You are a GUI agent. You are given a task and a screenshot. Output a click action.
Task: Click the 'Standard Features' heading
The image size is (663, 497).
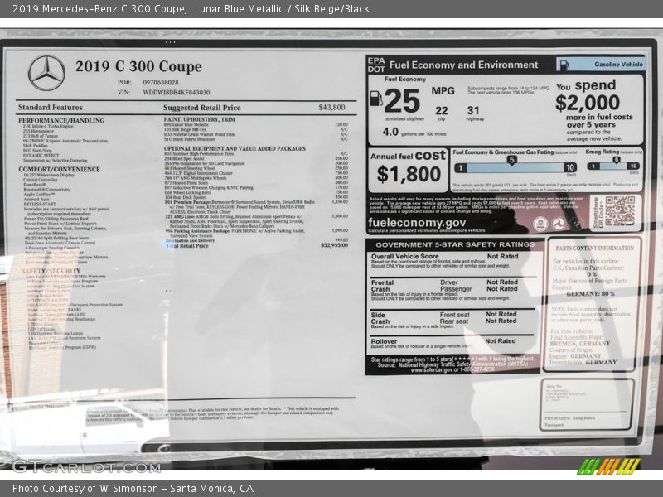pos(51,108)
